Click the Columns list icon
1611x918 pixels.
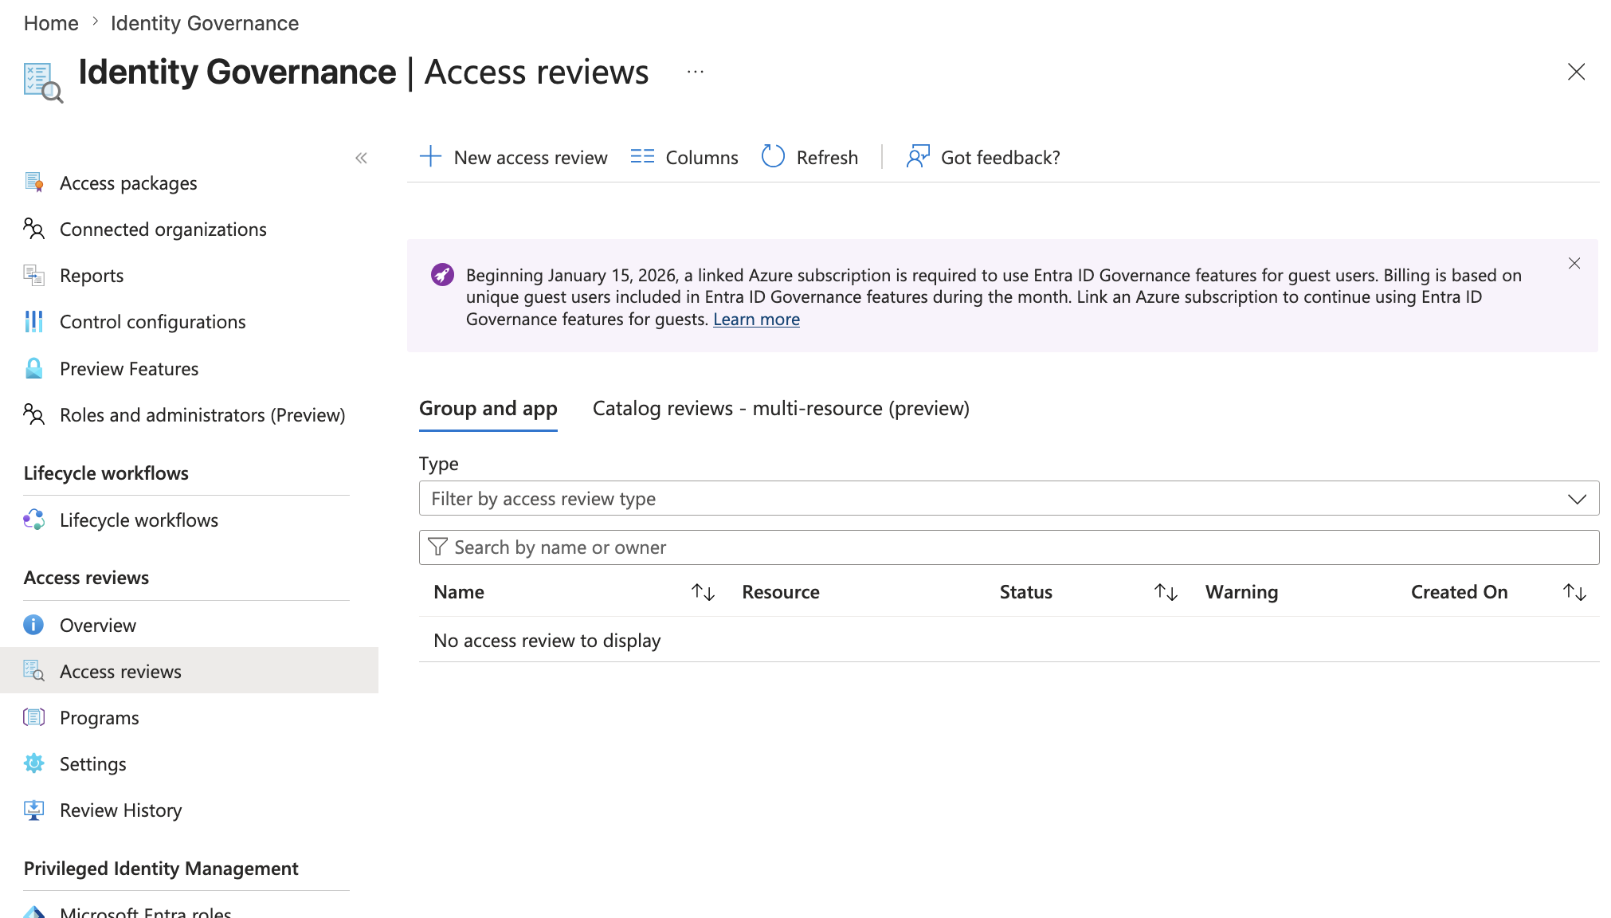pyautogui.click(x=642, y=156)
